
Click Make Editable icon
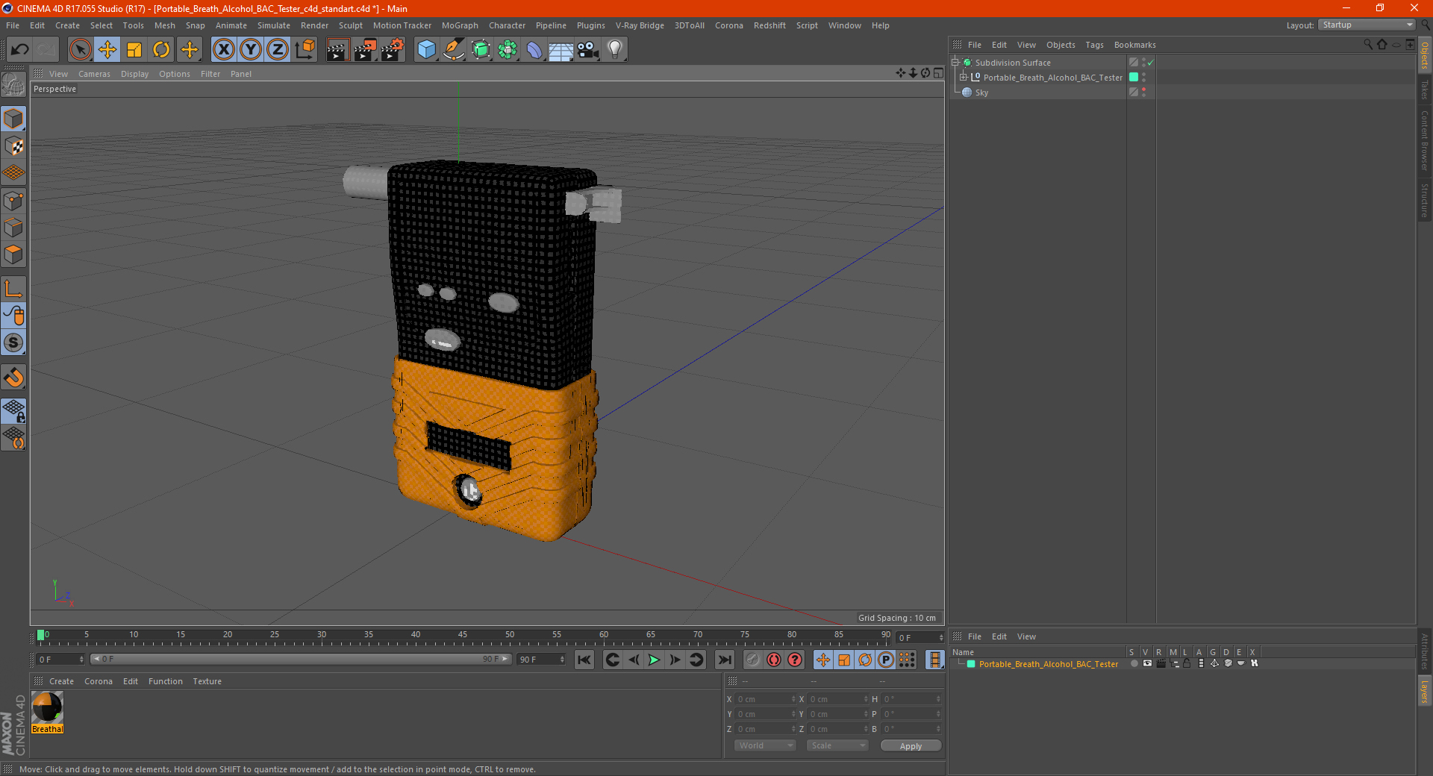click(x=13, y=85)
